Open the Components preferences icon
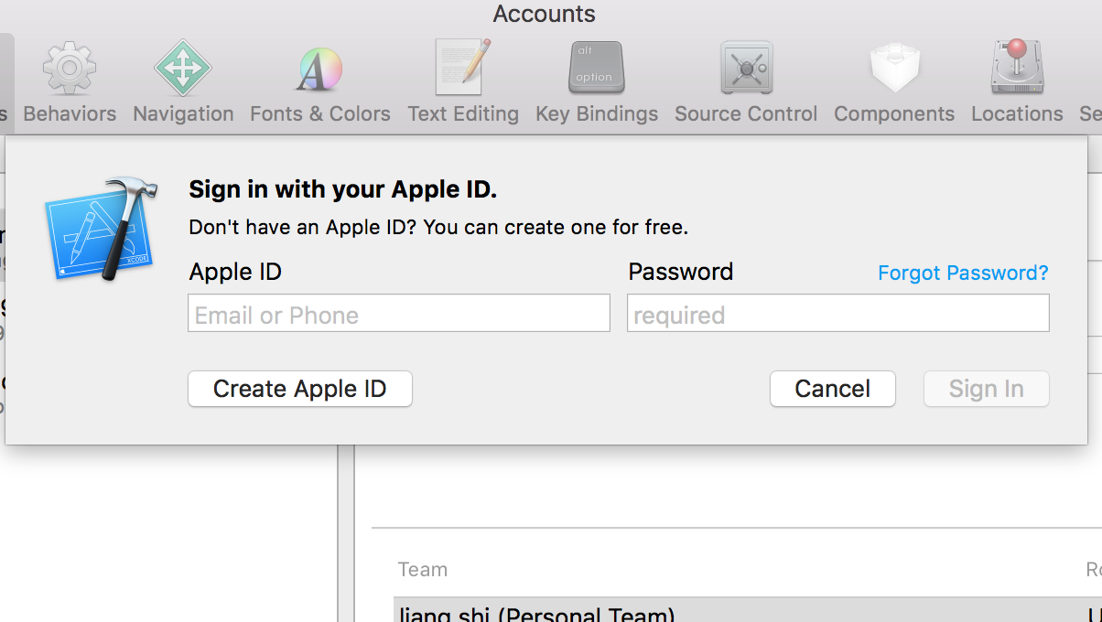Screen dimensions: 1102x622 click(894, 69)
